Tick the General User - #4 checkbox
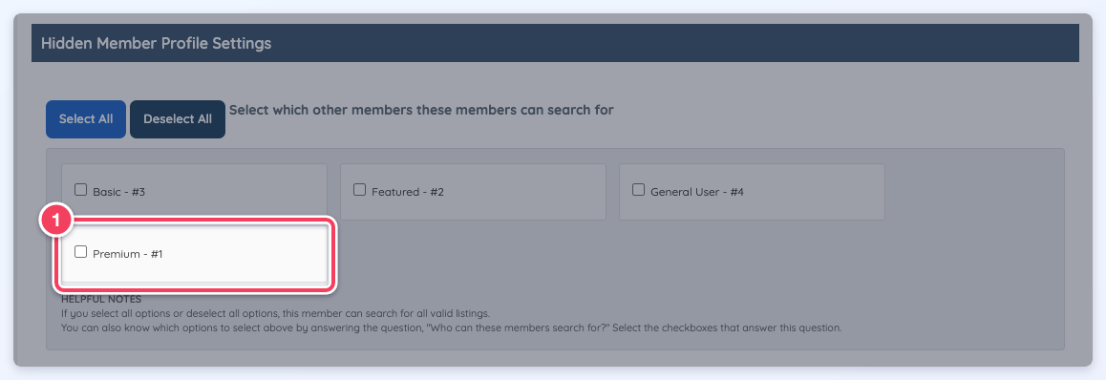This screenshot has width=1106, height=380. pyautogui.click(x=638, y=190)
